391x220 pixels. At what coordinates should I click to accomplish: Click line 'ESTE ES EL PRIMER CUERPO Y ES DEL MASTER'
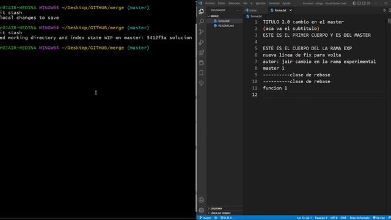click(x=316, y=35)
